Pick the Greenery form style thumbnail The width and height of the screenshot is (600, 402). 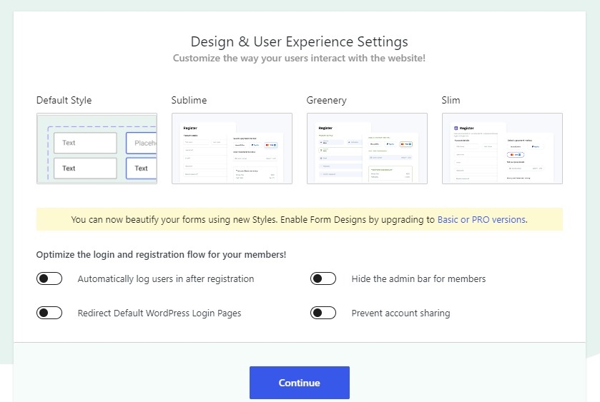click(367, 149)
